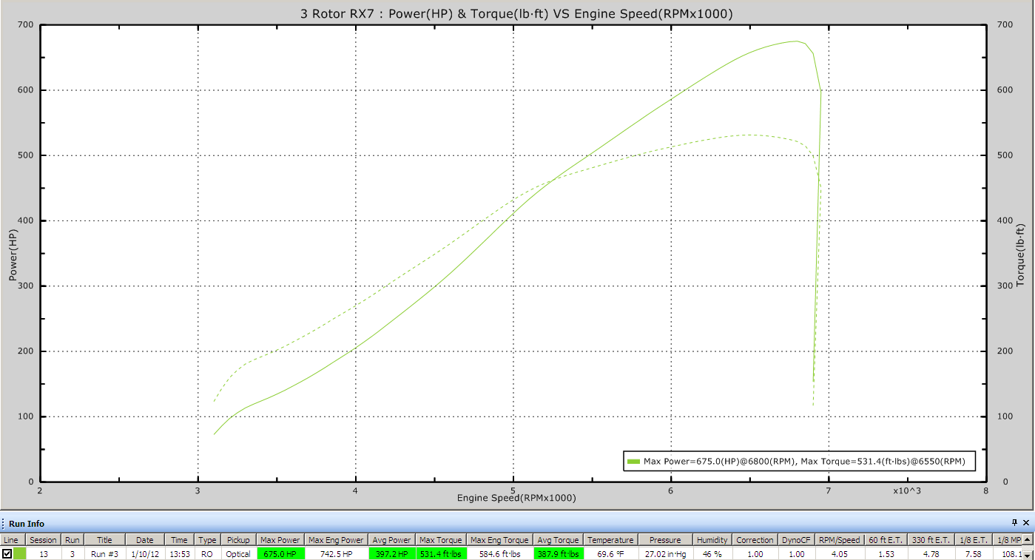Click the Avg Torque 387.9 ft·lbs cell
Screen dimensions: 1035x560
558,553
